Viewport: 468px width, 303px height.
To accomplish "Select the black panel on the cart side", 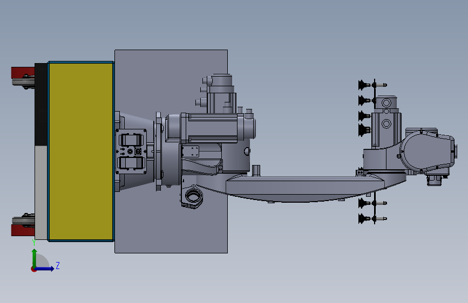I will coord(41,105).
